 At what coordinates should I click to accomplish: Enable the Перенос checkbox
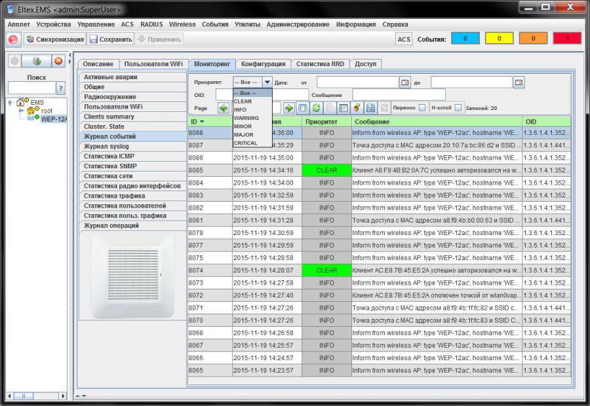422,108
